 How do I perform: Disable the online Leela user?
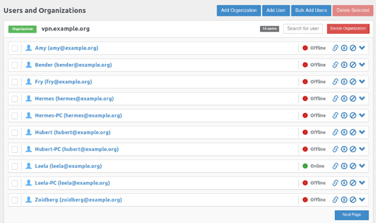353,166
